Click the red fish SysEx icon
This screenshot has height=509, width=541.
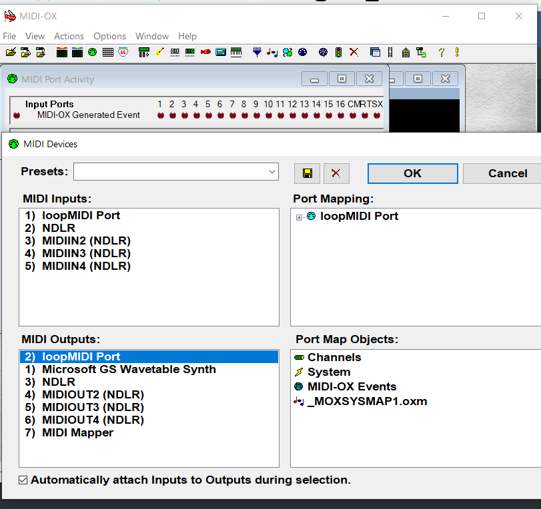click(205, 53)
